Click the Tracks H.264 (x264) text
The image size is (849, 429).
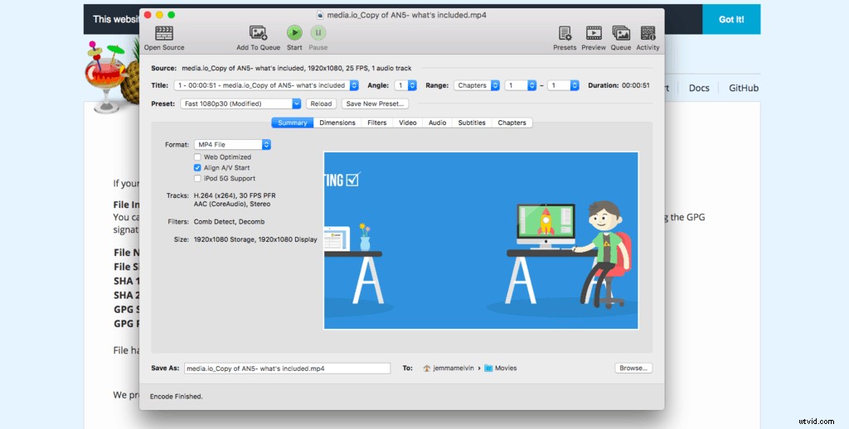pyautogui.click(x=235, y=195)
